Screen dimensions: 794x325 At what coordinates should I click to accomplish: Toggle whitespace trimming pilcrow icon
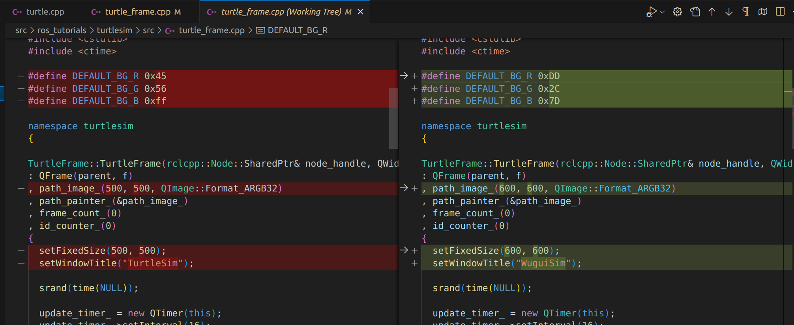[746, 11]
